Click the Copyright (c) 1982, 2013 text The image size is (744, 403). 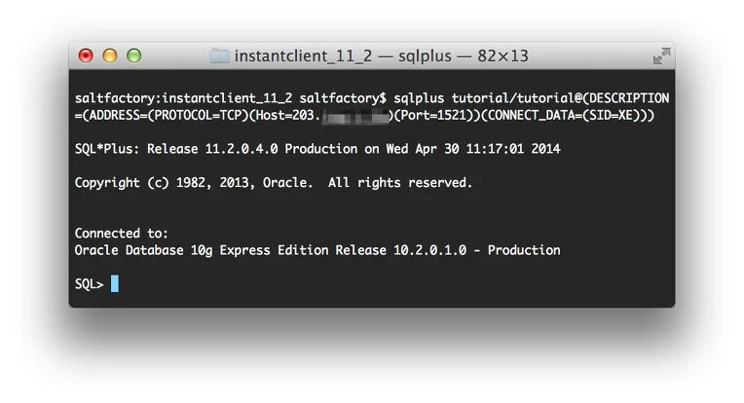click(x=162, y=183)
